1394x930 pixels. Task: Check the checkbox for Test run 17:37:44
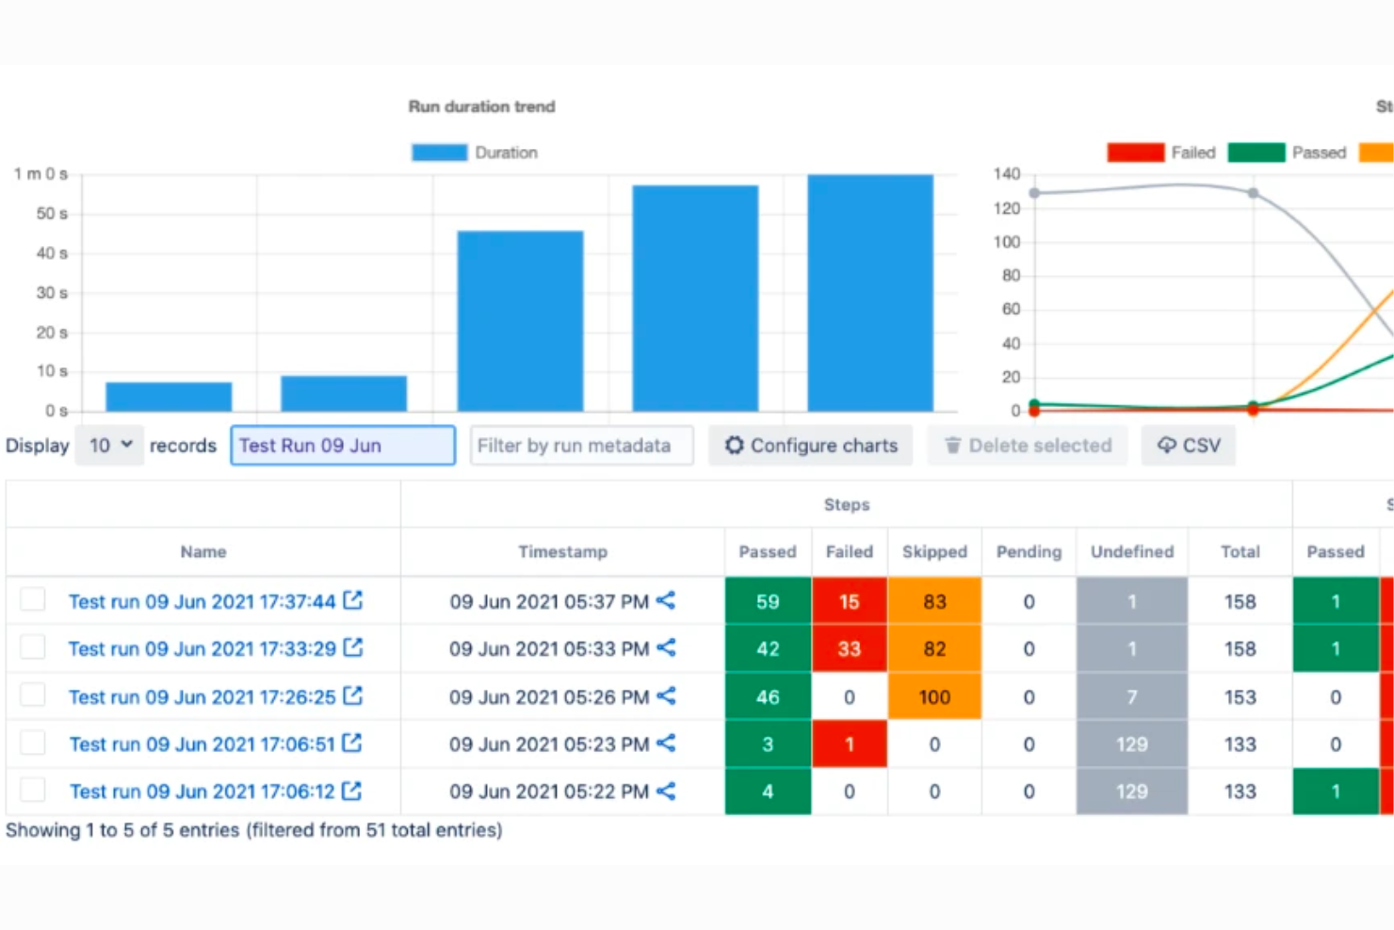pyautogui.click(x=33, y=599)
